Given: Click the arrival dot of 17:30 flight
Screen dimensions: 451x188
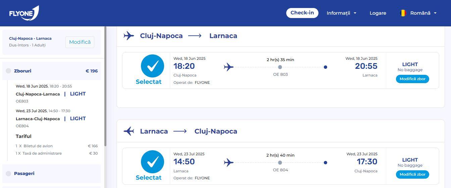Looking at the screenshot, I should 325,163.
